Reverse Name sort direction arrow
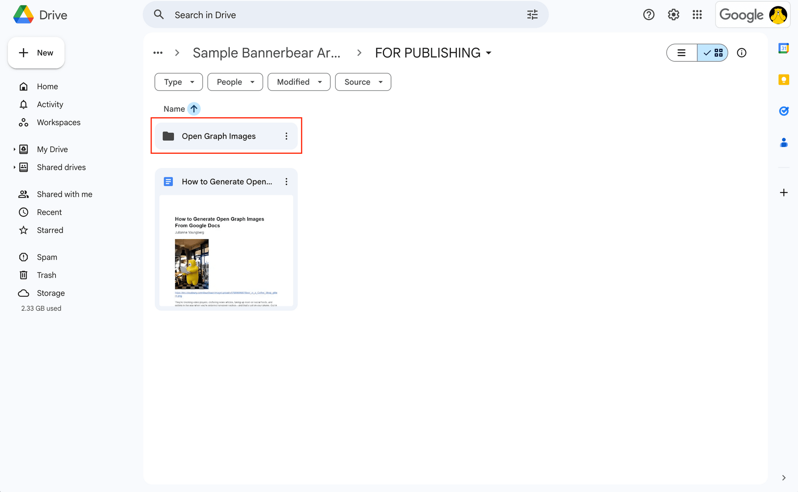 click(194, 109)
